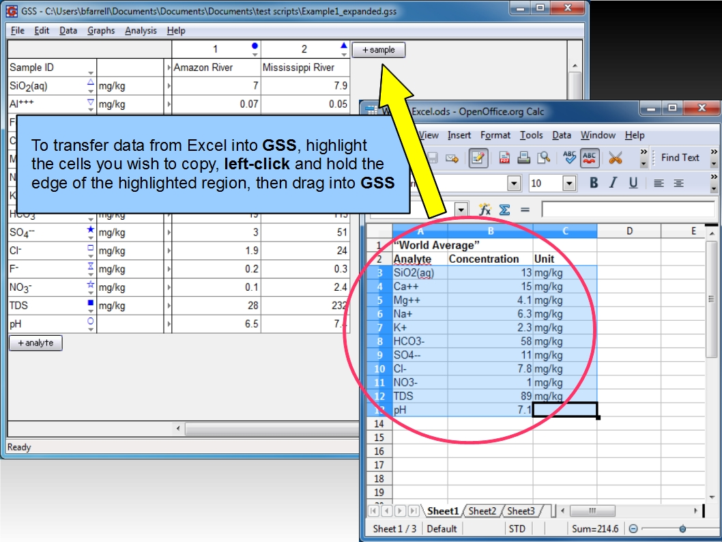The width and height of the screenshot is (722, 542).
Task: Open the Format menu in Calc
Action: click(x=495, y=135)
